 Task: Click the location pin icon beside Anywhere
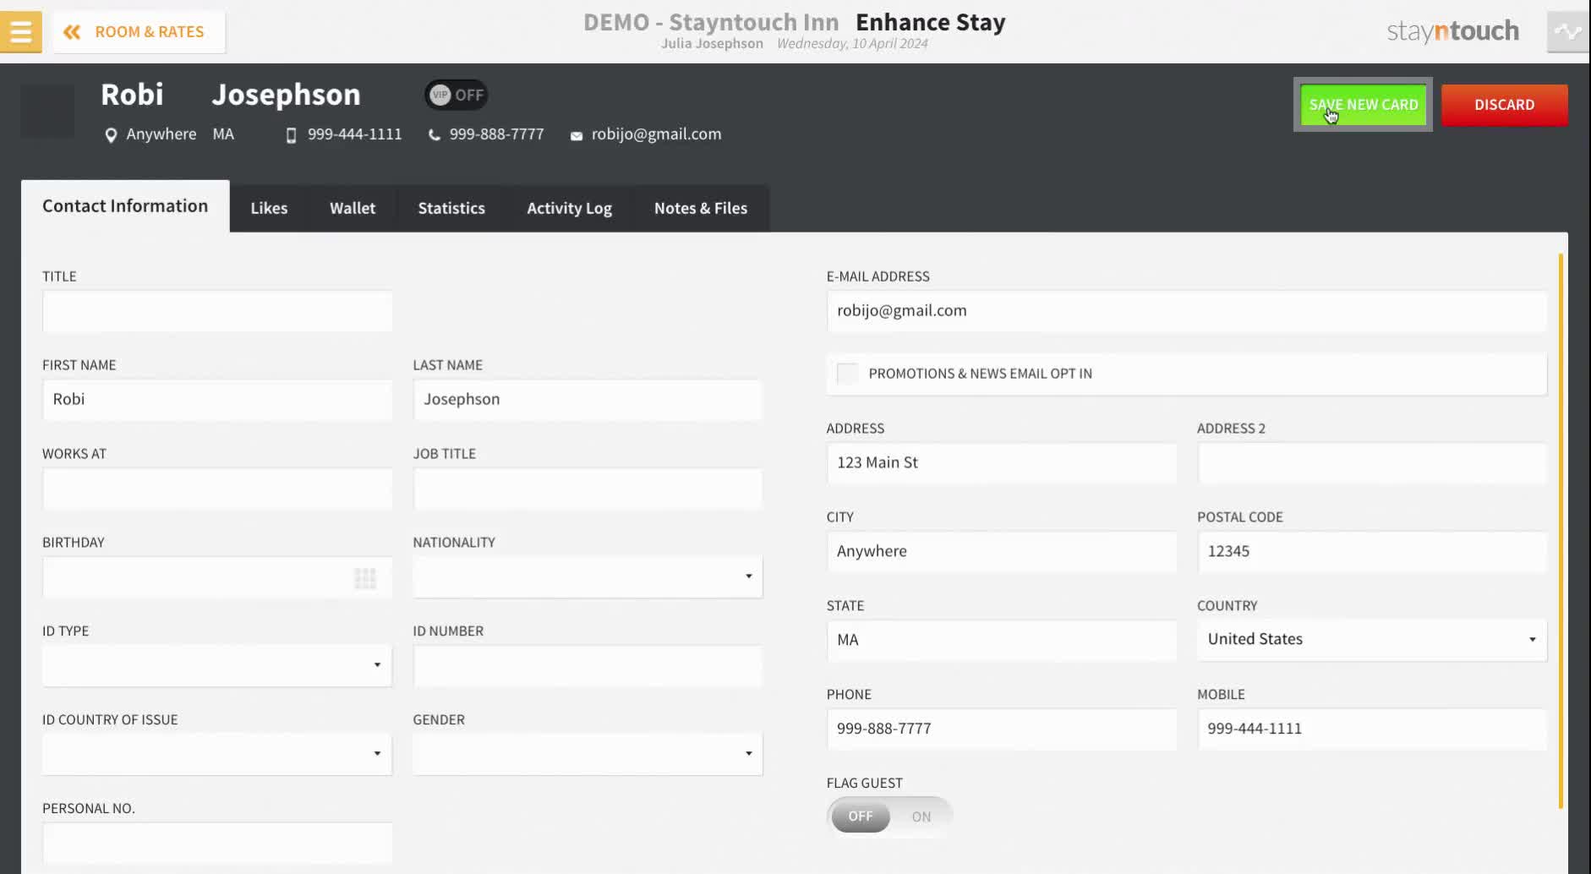[x=111, y=135]
